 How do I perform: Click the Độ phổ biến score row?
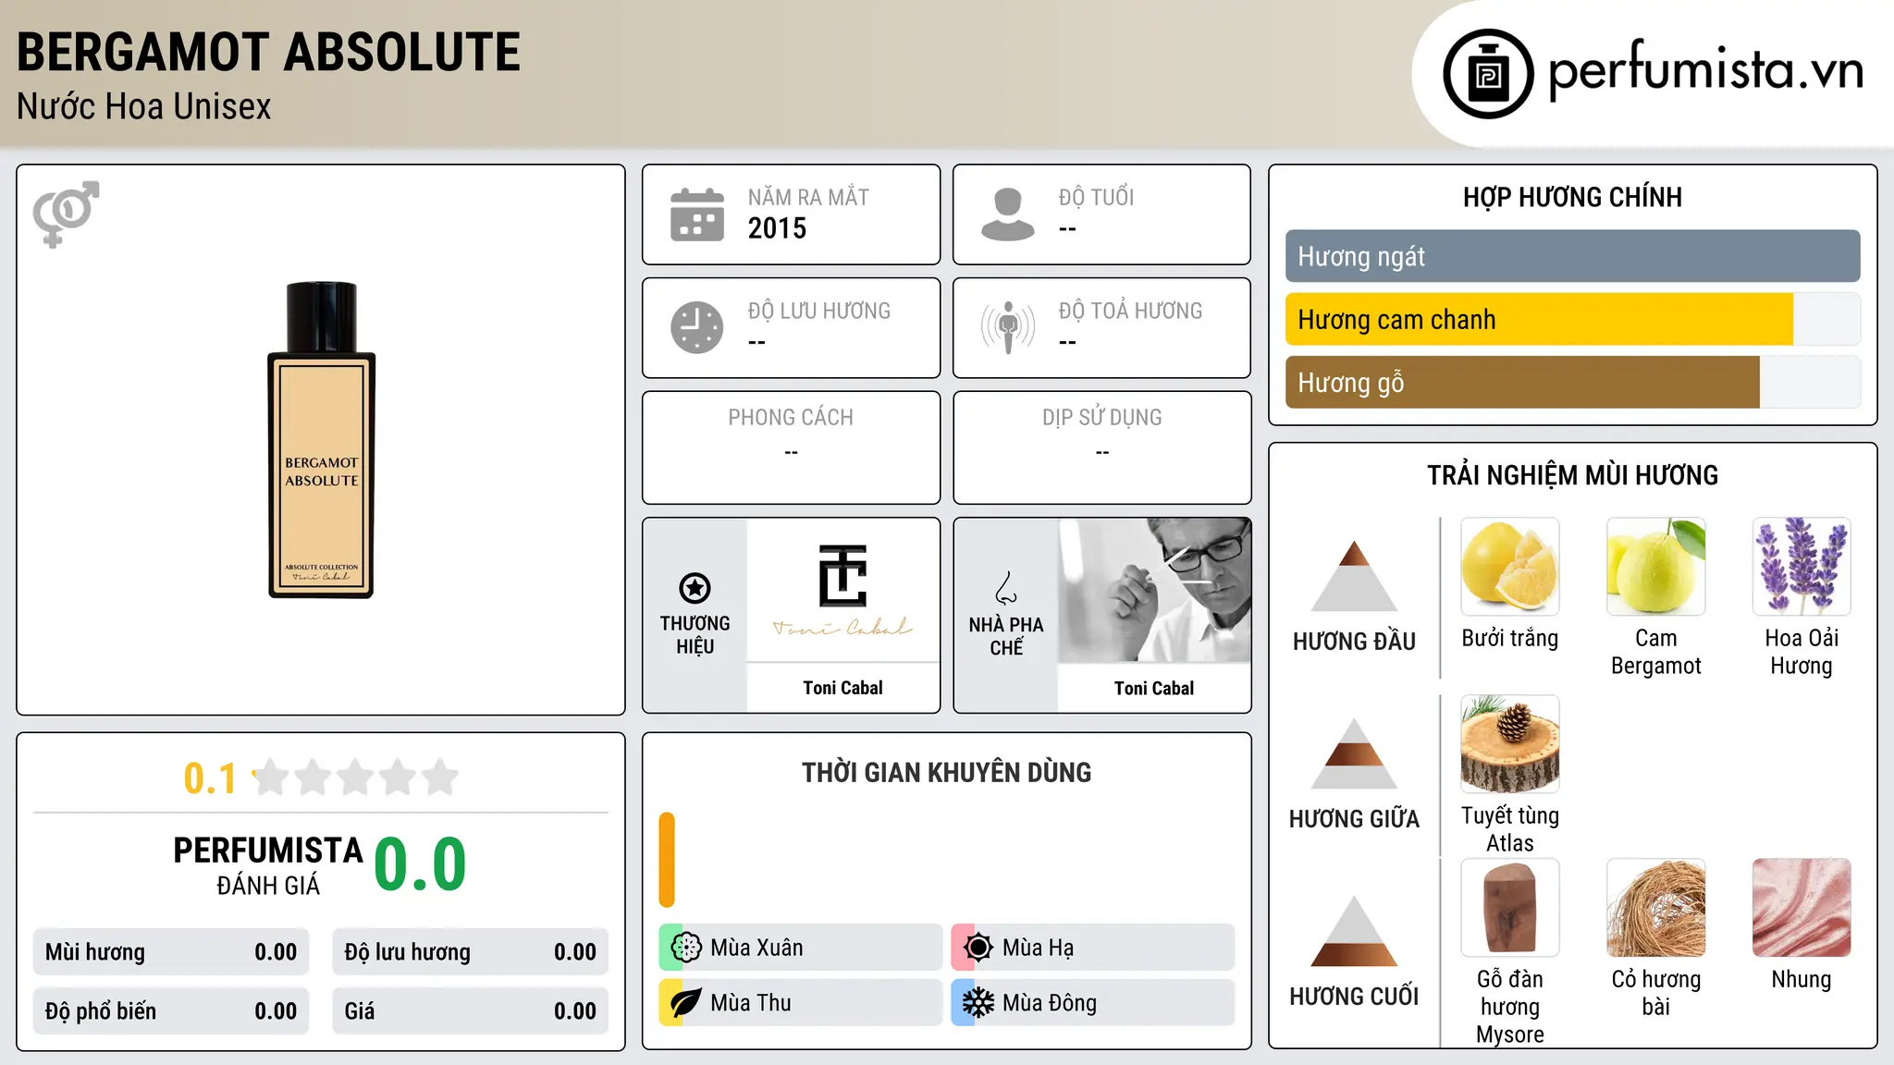click(x=171, y=1011)
